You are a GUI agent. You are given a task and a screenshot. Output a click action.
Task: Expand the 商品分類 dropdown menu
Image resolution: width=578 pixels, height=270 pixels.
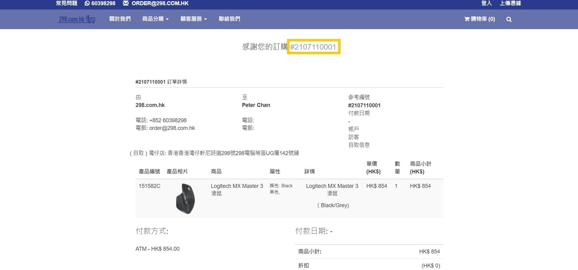[x=155, y=19]
